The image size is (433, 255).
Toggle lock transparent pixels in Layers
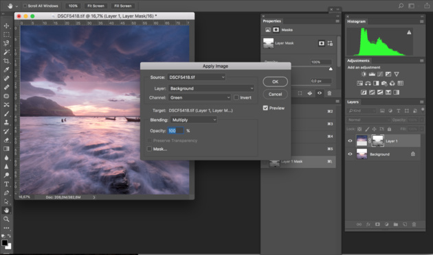(359, 129)
